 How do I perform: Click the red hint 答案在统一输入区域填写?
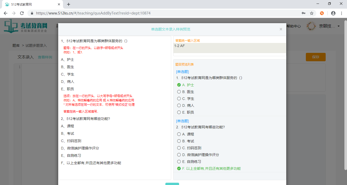click(81, 111)
